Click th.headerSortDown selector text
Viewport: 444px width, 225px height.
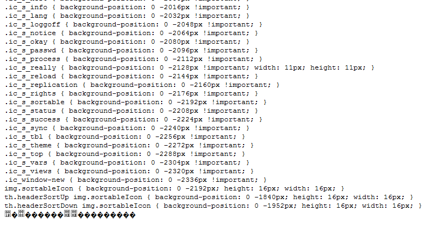pyautogui.click(x=78, y=206)
